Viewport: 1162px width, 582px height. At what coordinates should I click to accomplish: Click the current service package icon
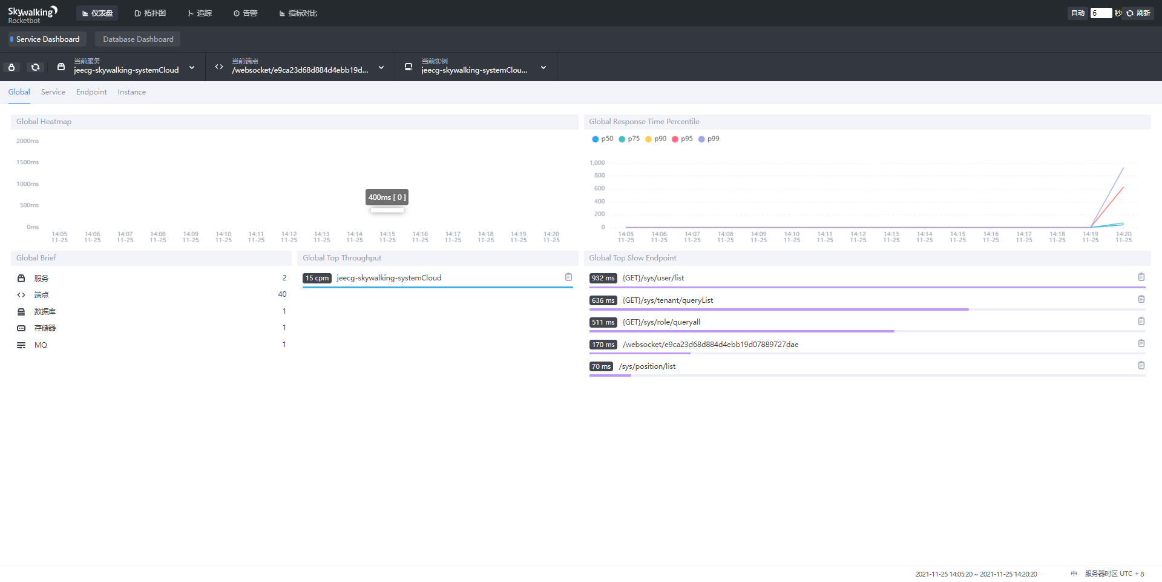[61, 67]
